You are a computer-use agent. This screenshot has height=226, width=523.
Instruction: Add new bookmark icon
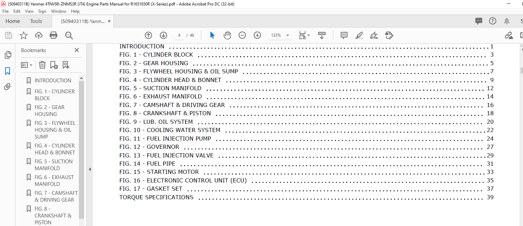[x=54, y=65]
